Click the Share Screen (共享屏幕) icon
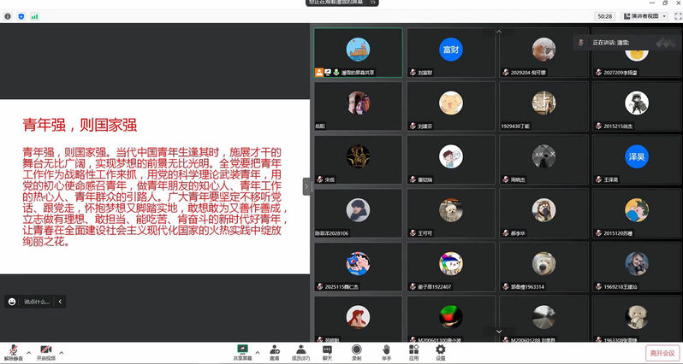Image resolution: width=683 pixels, height=364 pixels. (x=242, y=351)
